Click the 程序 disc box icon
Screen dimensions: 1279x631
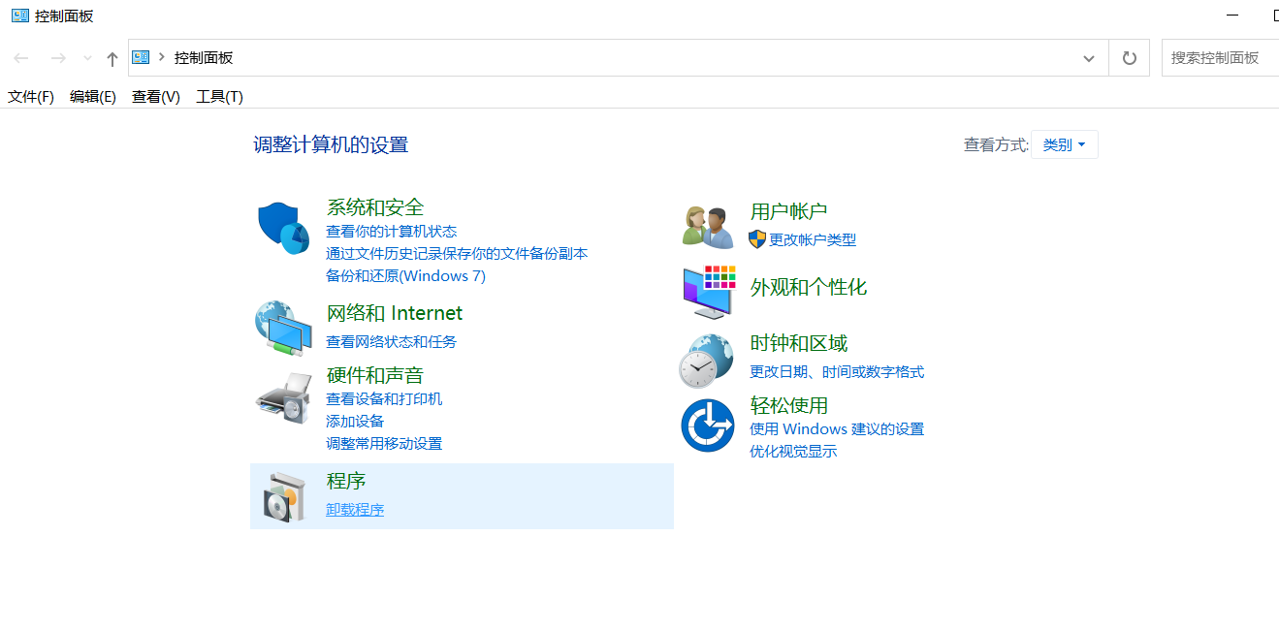[x=284, y=498]
